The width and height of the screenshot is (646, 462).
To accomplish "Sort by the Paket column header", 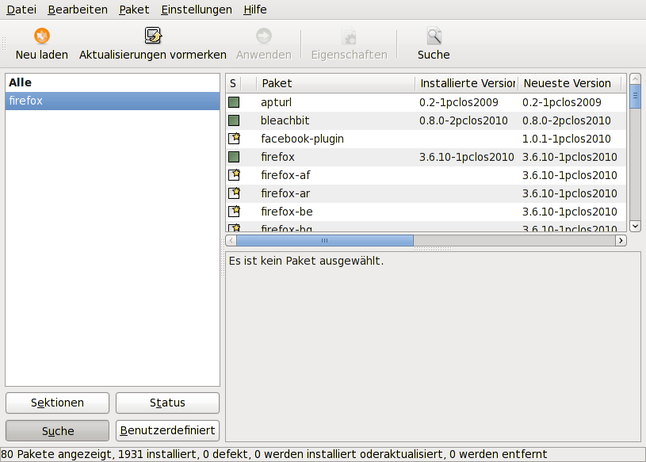I will 335,83.
